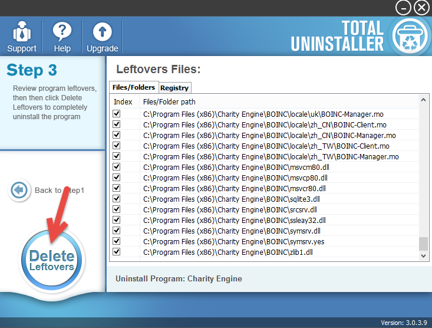
Task: Uncheck the zh_TW\BOINC-Manager.mo checkbox
Action: click(x=117, y=156)
